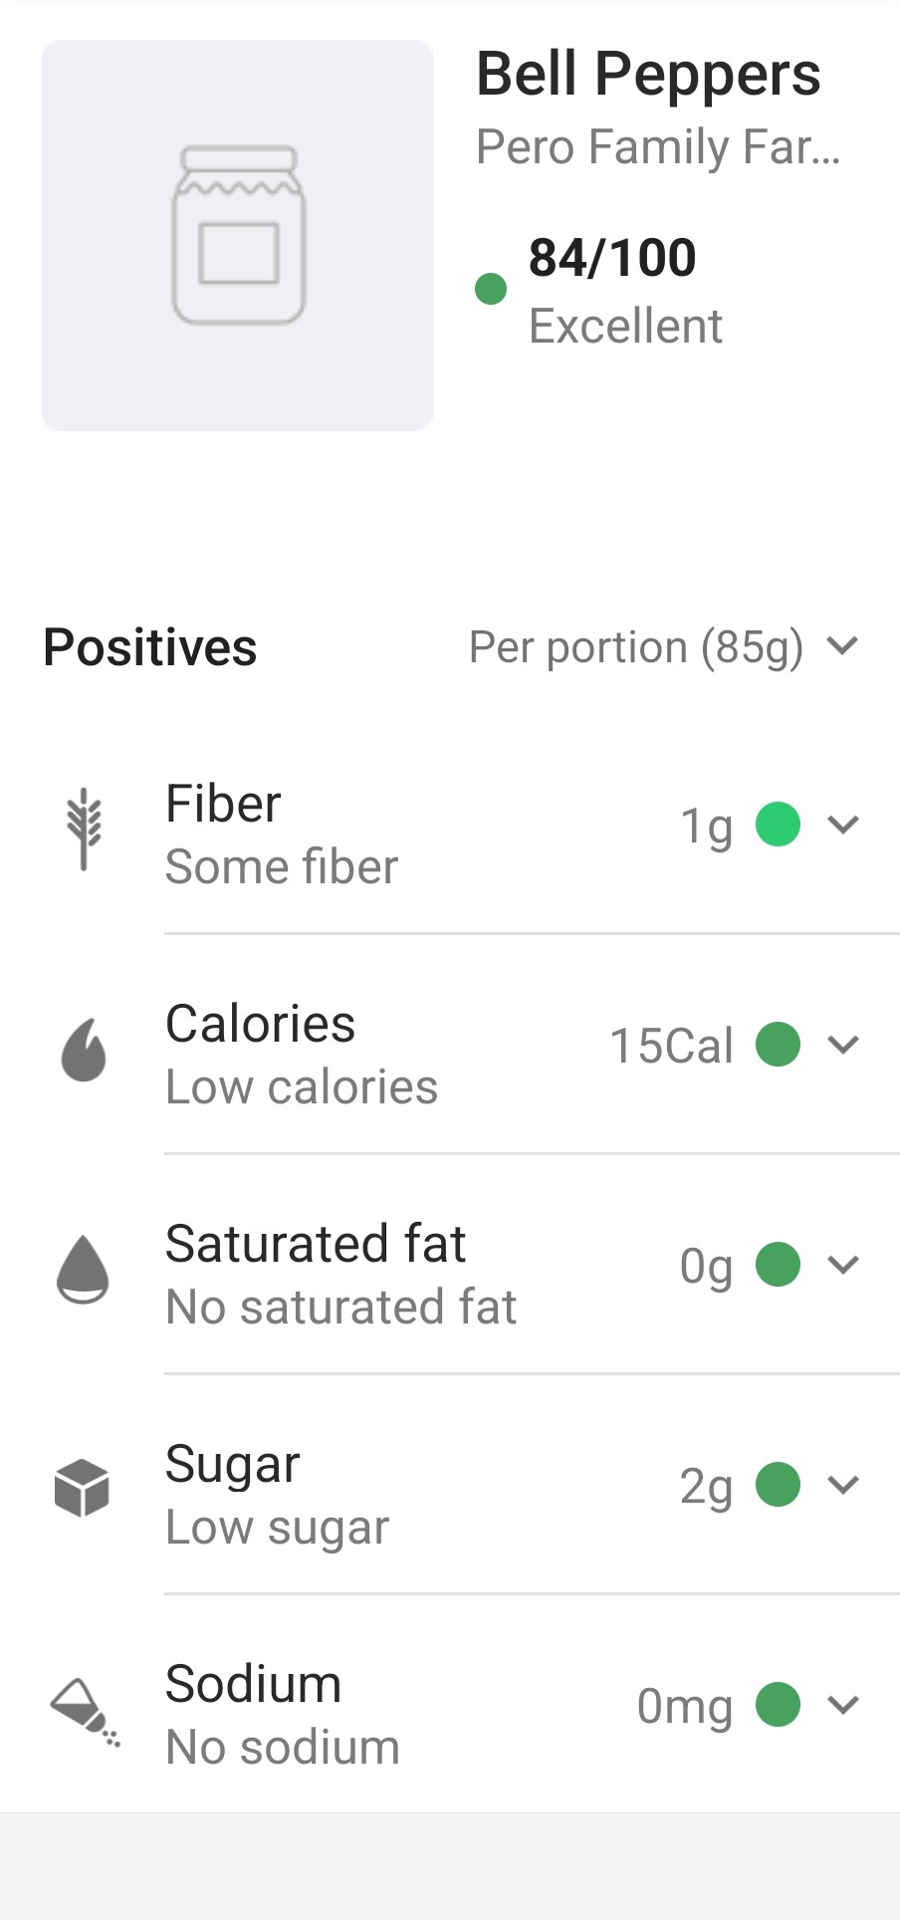Expand the Sodium details chevron
Image resolution: width=900 pixels, height=1920 pixels.
(843, 1705)
